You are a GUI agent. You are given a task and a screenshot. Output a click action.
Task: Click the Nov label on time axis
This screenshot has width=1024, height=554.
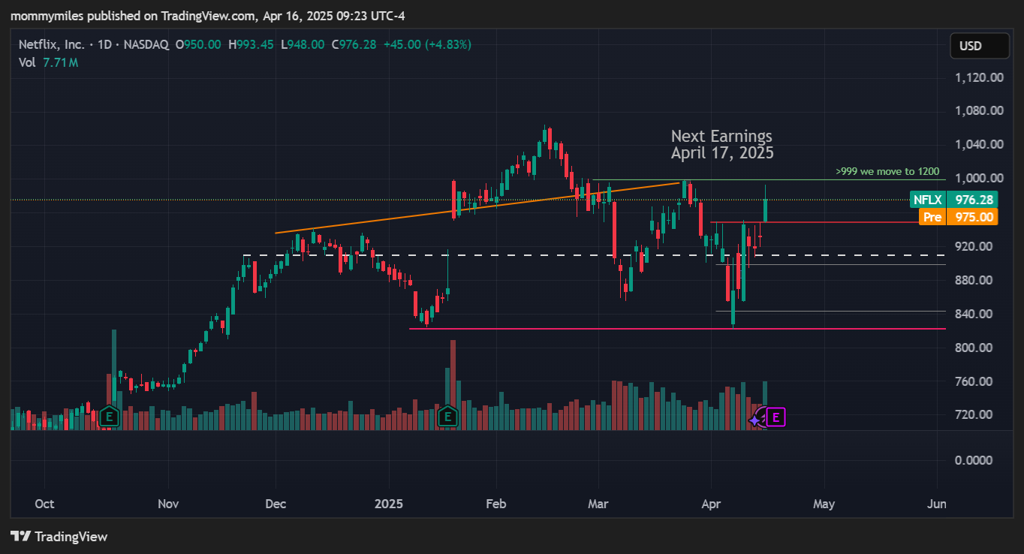coord(168,504)
